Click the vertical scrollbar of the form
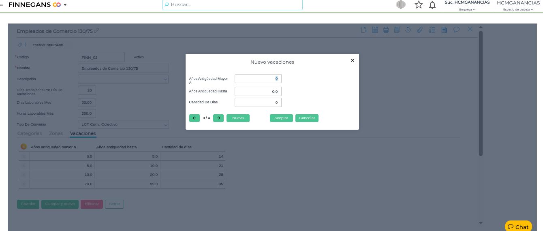 [481, 93]
